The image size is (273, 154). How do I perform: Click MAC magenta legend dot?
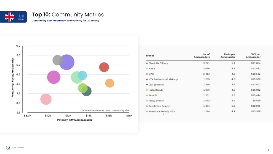pos(147,74)
